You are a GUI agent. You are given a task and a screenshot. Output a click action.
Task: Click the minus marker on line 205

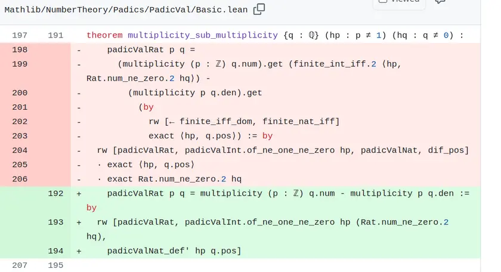point(79,165)
